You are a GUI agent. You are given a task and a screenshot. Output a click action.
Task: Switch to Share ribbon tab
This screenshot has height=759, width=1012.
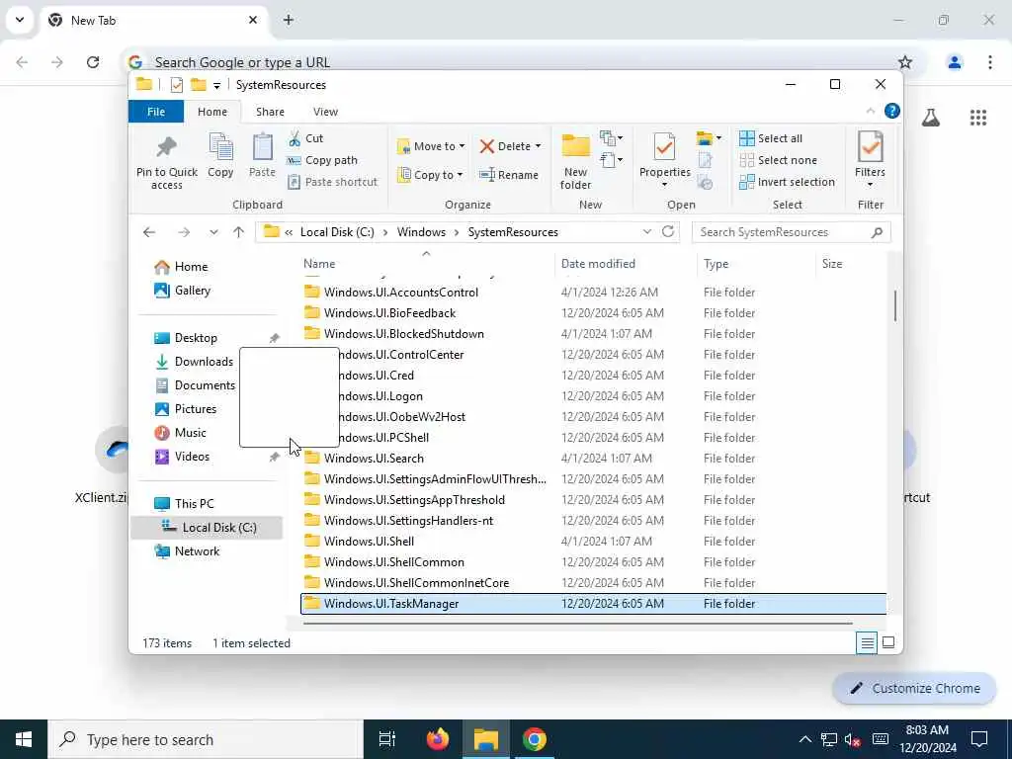pyautogui.click(x=270, y=112)
